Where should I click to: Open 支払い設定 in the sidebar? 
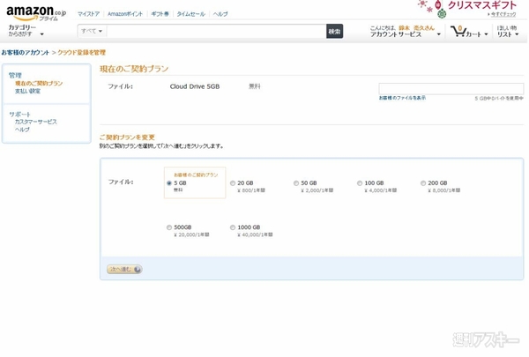point(27,91)
